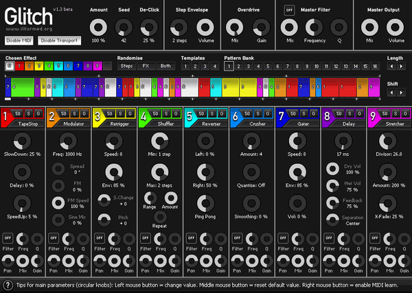Select template 3 under Templates

coord(205,67)
